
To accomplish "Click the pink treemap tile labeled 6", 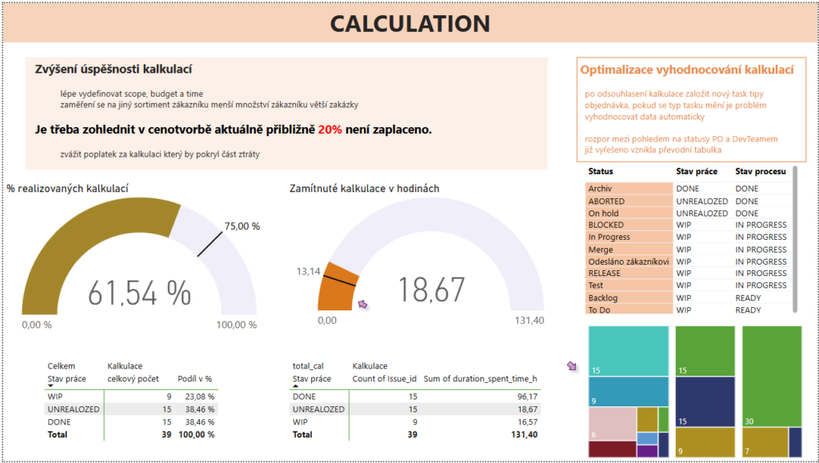I will point(612,424).
